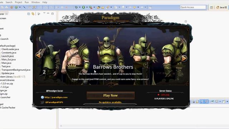Open the Debug dropdown arrow beside bug icon
The height and width of the screenshot is (129, 229).
coord(79,7)
